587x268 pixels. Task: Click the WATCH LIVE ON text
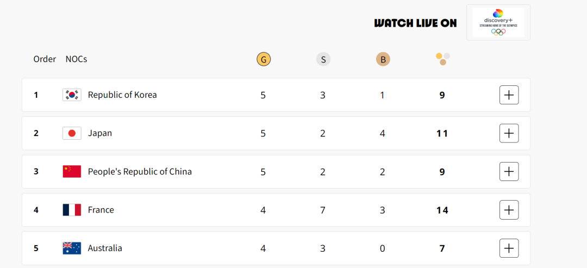(x=416, y=23)
